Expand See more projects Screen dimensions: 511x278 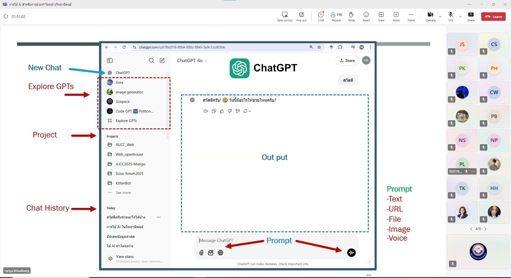point(123,193)
